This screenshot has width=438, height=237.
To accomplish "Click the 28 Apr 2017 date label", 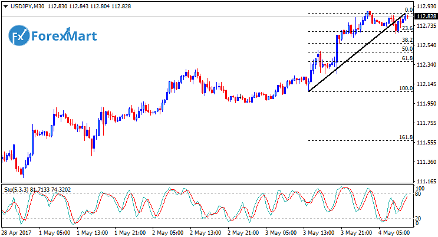I will [x=15, y=232].
